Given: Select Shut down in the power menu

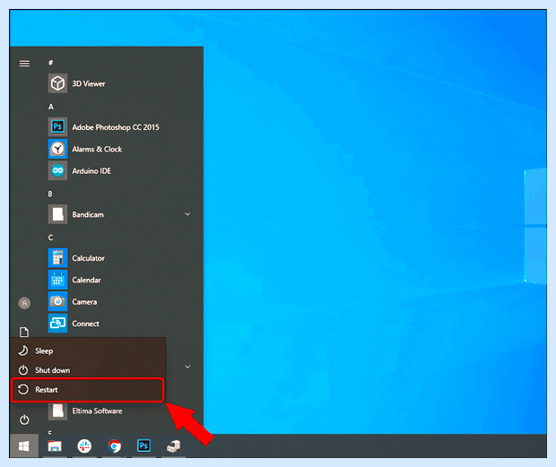Looking at the screenshot, I should [88, 370].
